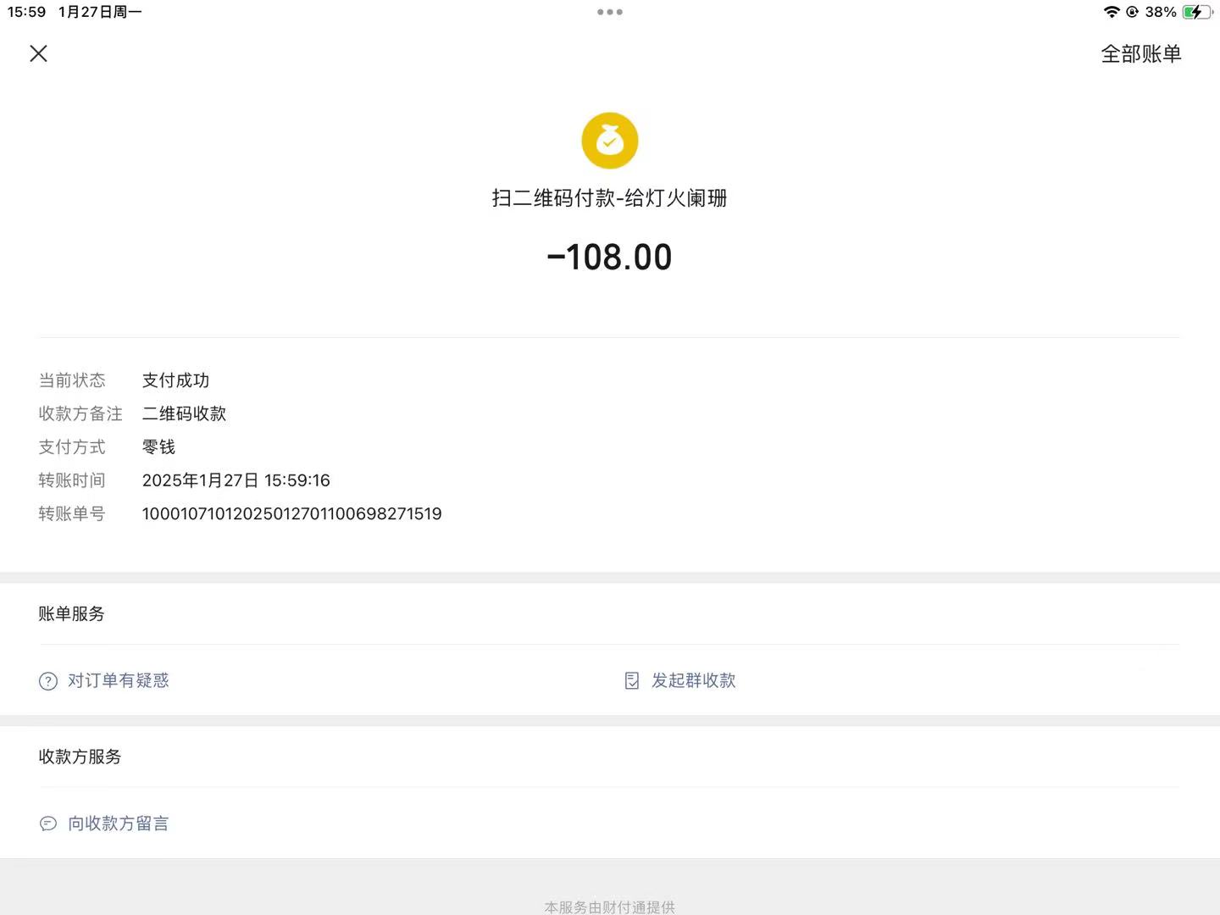Tap the 零钱 payment method value

[158, 447]
